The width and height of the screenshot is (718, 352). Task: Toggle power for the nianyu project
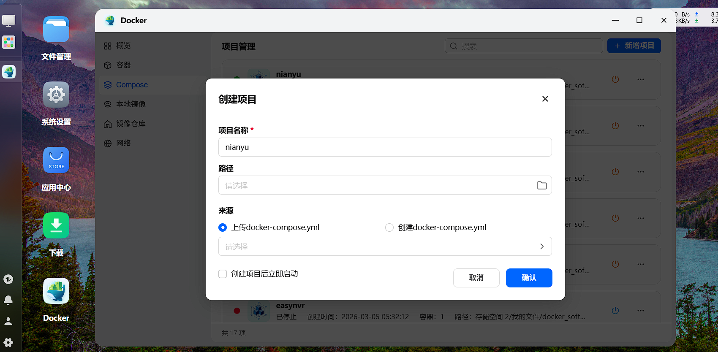click(615, 79)
